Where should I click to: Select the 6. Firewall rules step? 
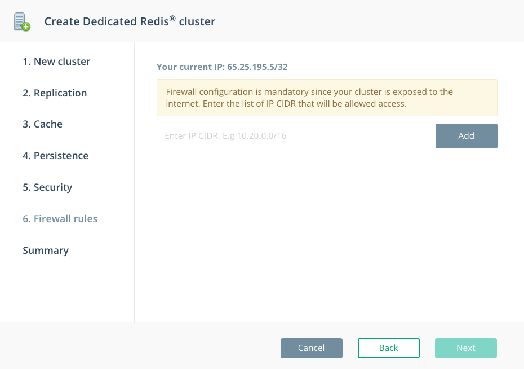click(60, 219)
